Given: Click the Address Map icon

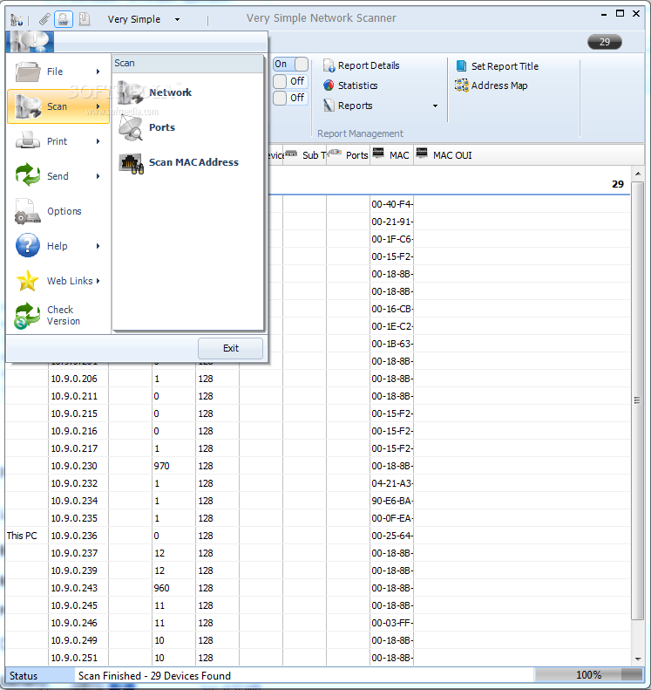Looking at the screenshot, I should click(462, 85).
